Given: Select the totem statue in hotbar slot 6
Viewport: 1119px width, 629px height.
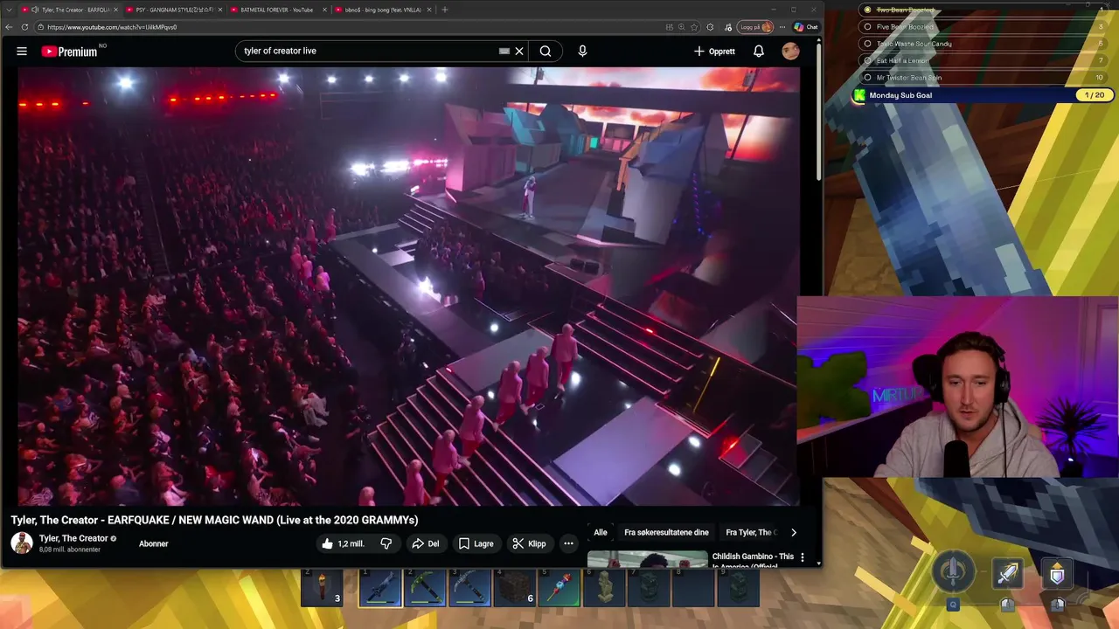Looking at the screenshot, I should tap(604, 587).
